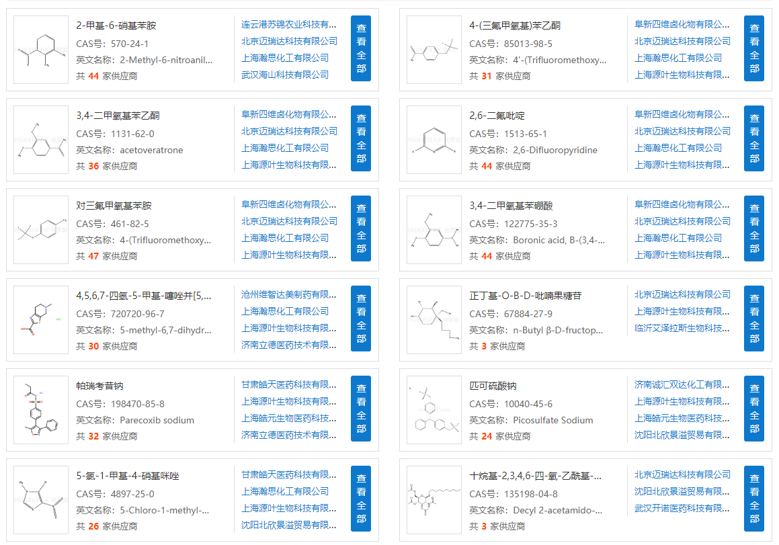Select the 正丁基-O-B-D-吡喃果糖苷 structure image

(434, 320)
